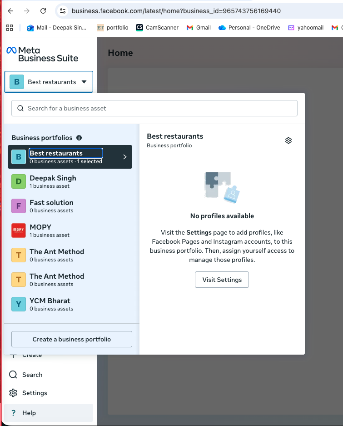343x426 pixels.
Task: Click "1 business asset" under MOPY
Action: pos(50,235)
